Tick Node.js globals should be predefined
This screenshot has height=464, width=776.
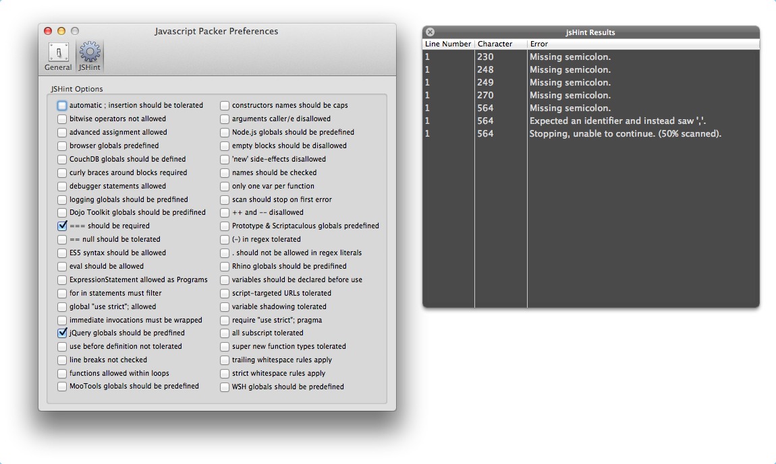225,133
